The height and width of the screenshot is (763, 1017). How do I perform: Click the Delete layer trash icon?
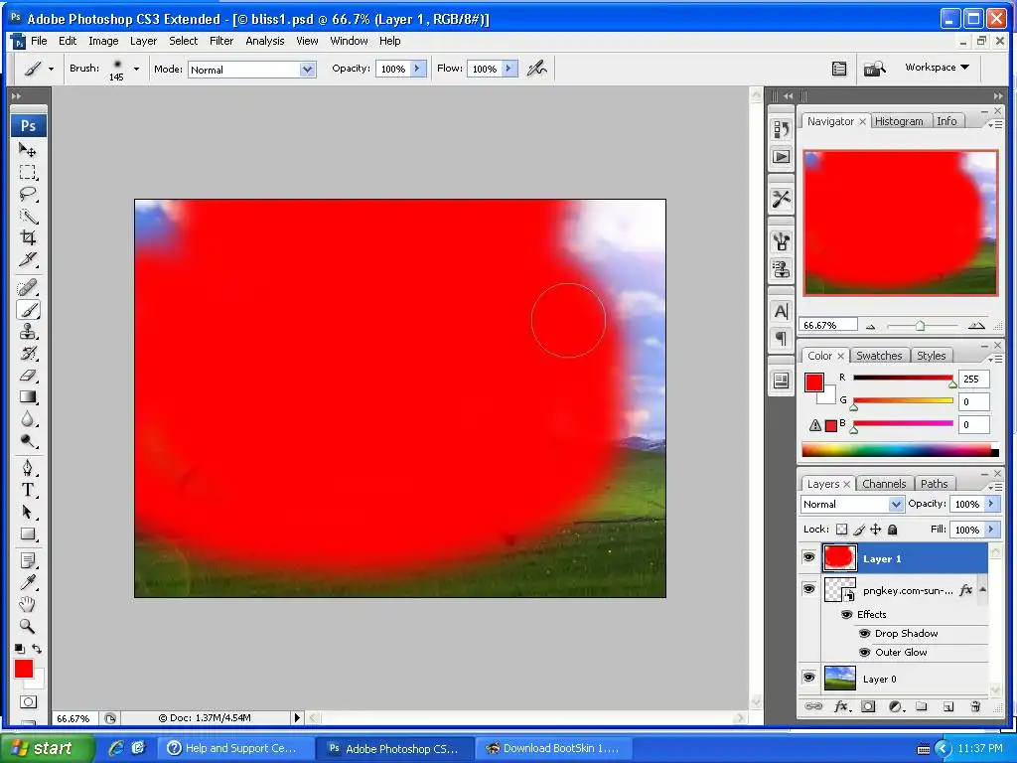[975, 706]
